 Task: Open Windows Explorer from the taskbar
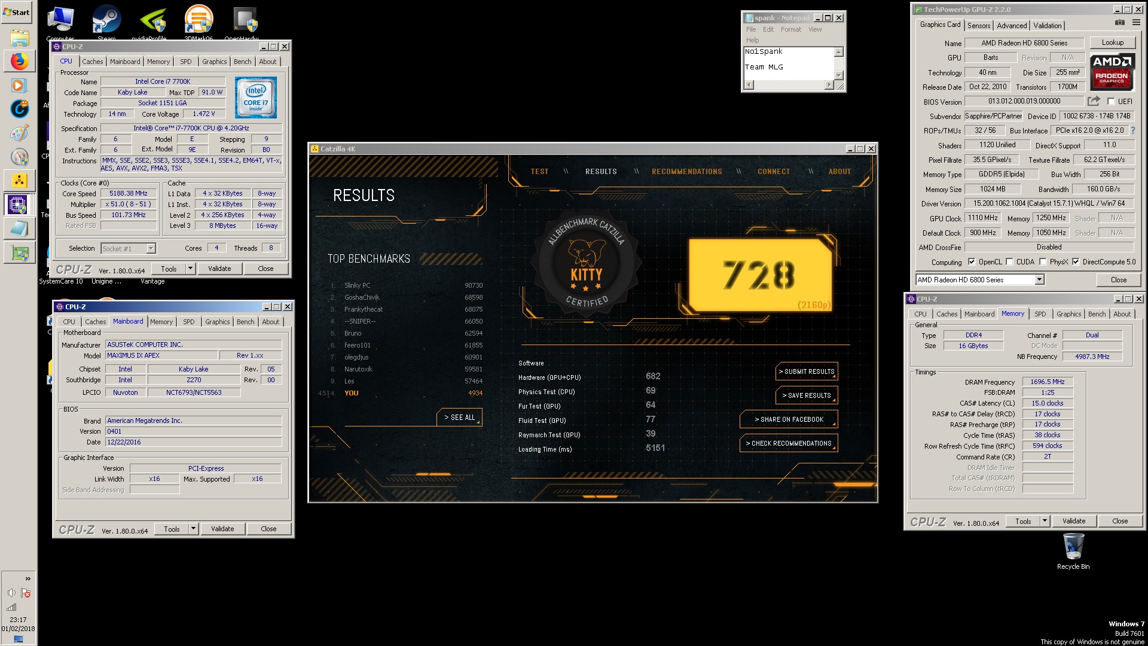pos(20,38)
